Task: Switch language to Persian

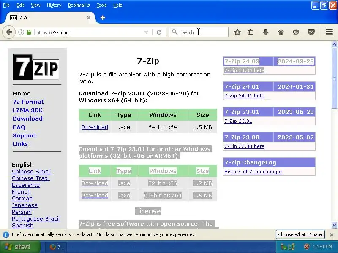Action: 22,212
